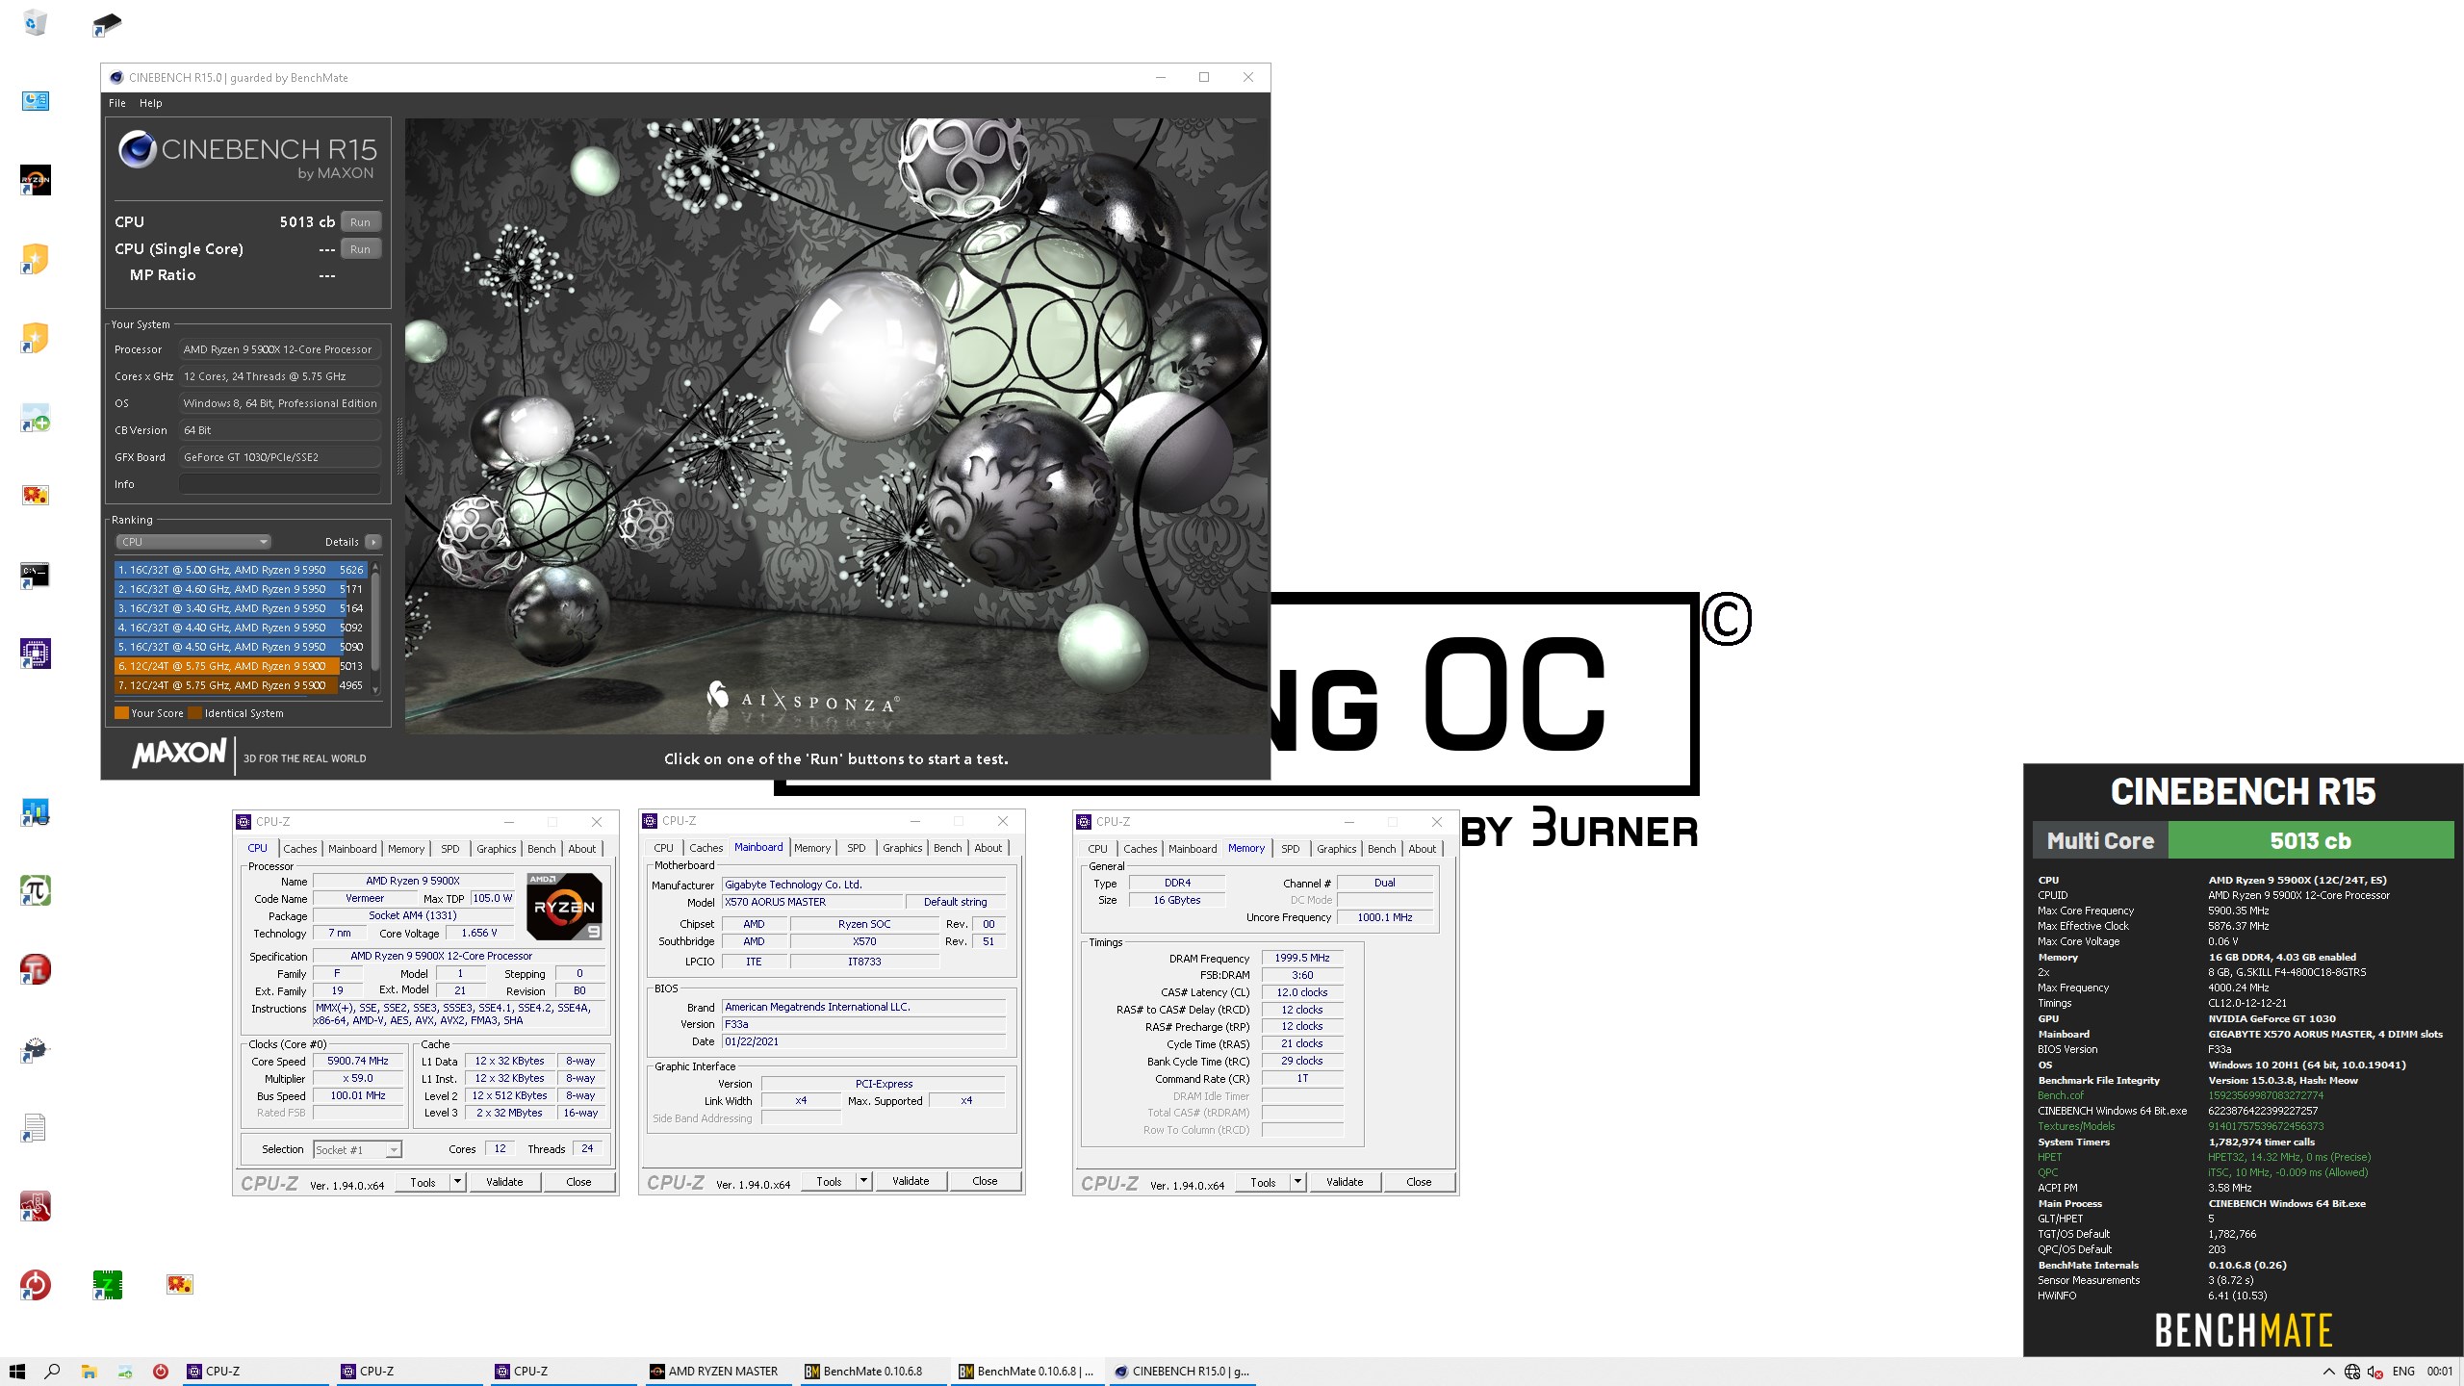
Task: Select ranking row '1. 16C/32T @ 5.00 GHz' scoring 5626
Action: pos(240,570)
